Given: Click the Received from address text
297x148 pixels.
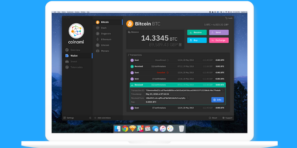Looking at the screenshot, I should (x=166, y=98).
